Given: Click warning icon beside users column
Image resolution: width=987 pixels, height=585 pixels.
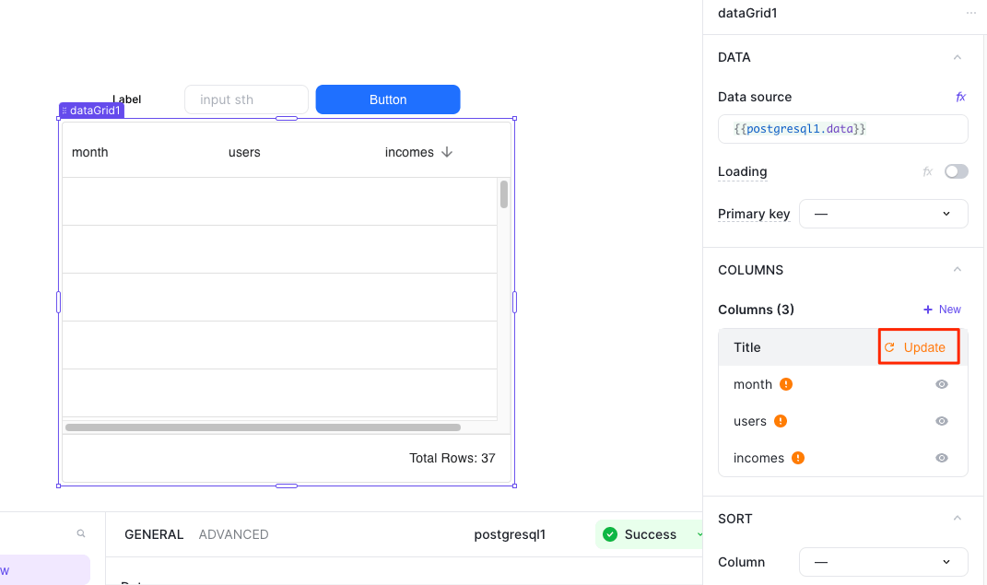Looking at the screenshot, I should pos(781,421).
